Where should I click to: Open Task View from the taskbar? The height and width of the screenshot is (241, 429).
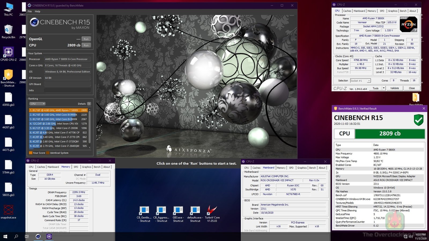click(26, 237)
